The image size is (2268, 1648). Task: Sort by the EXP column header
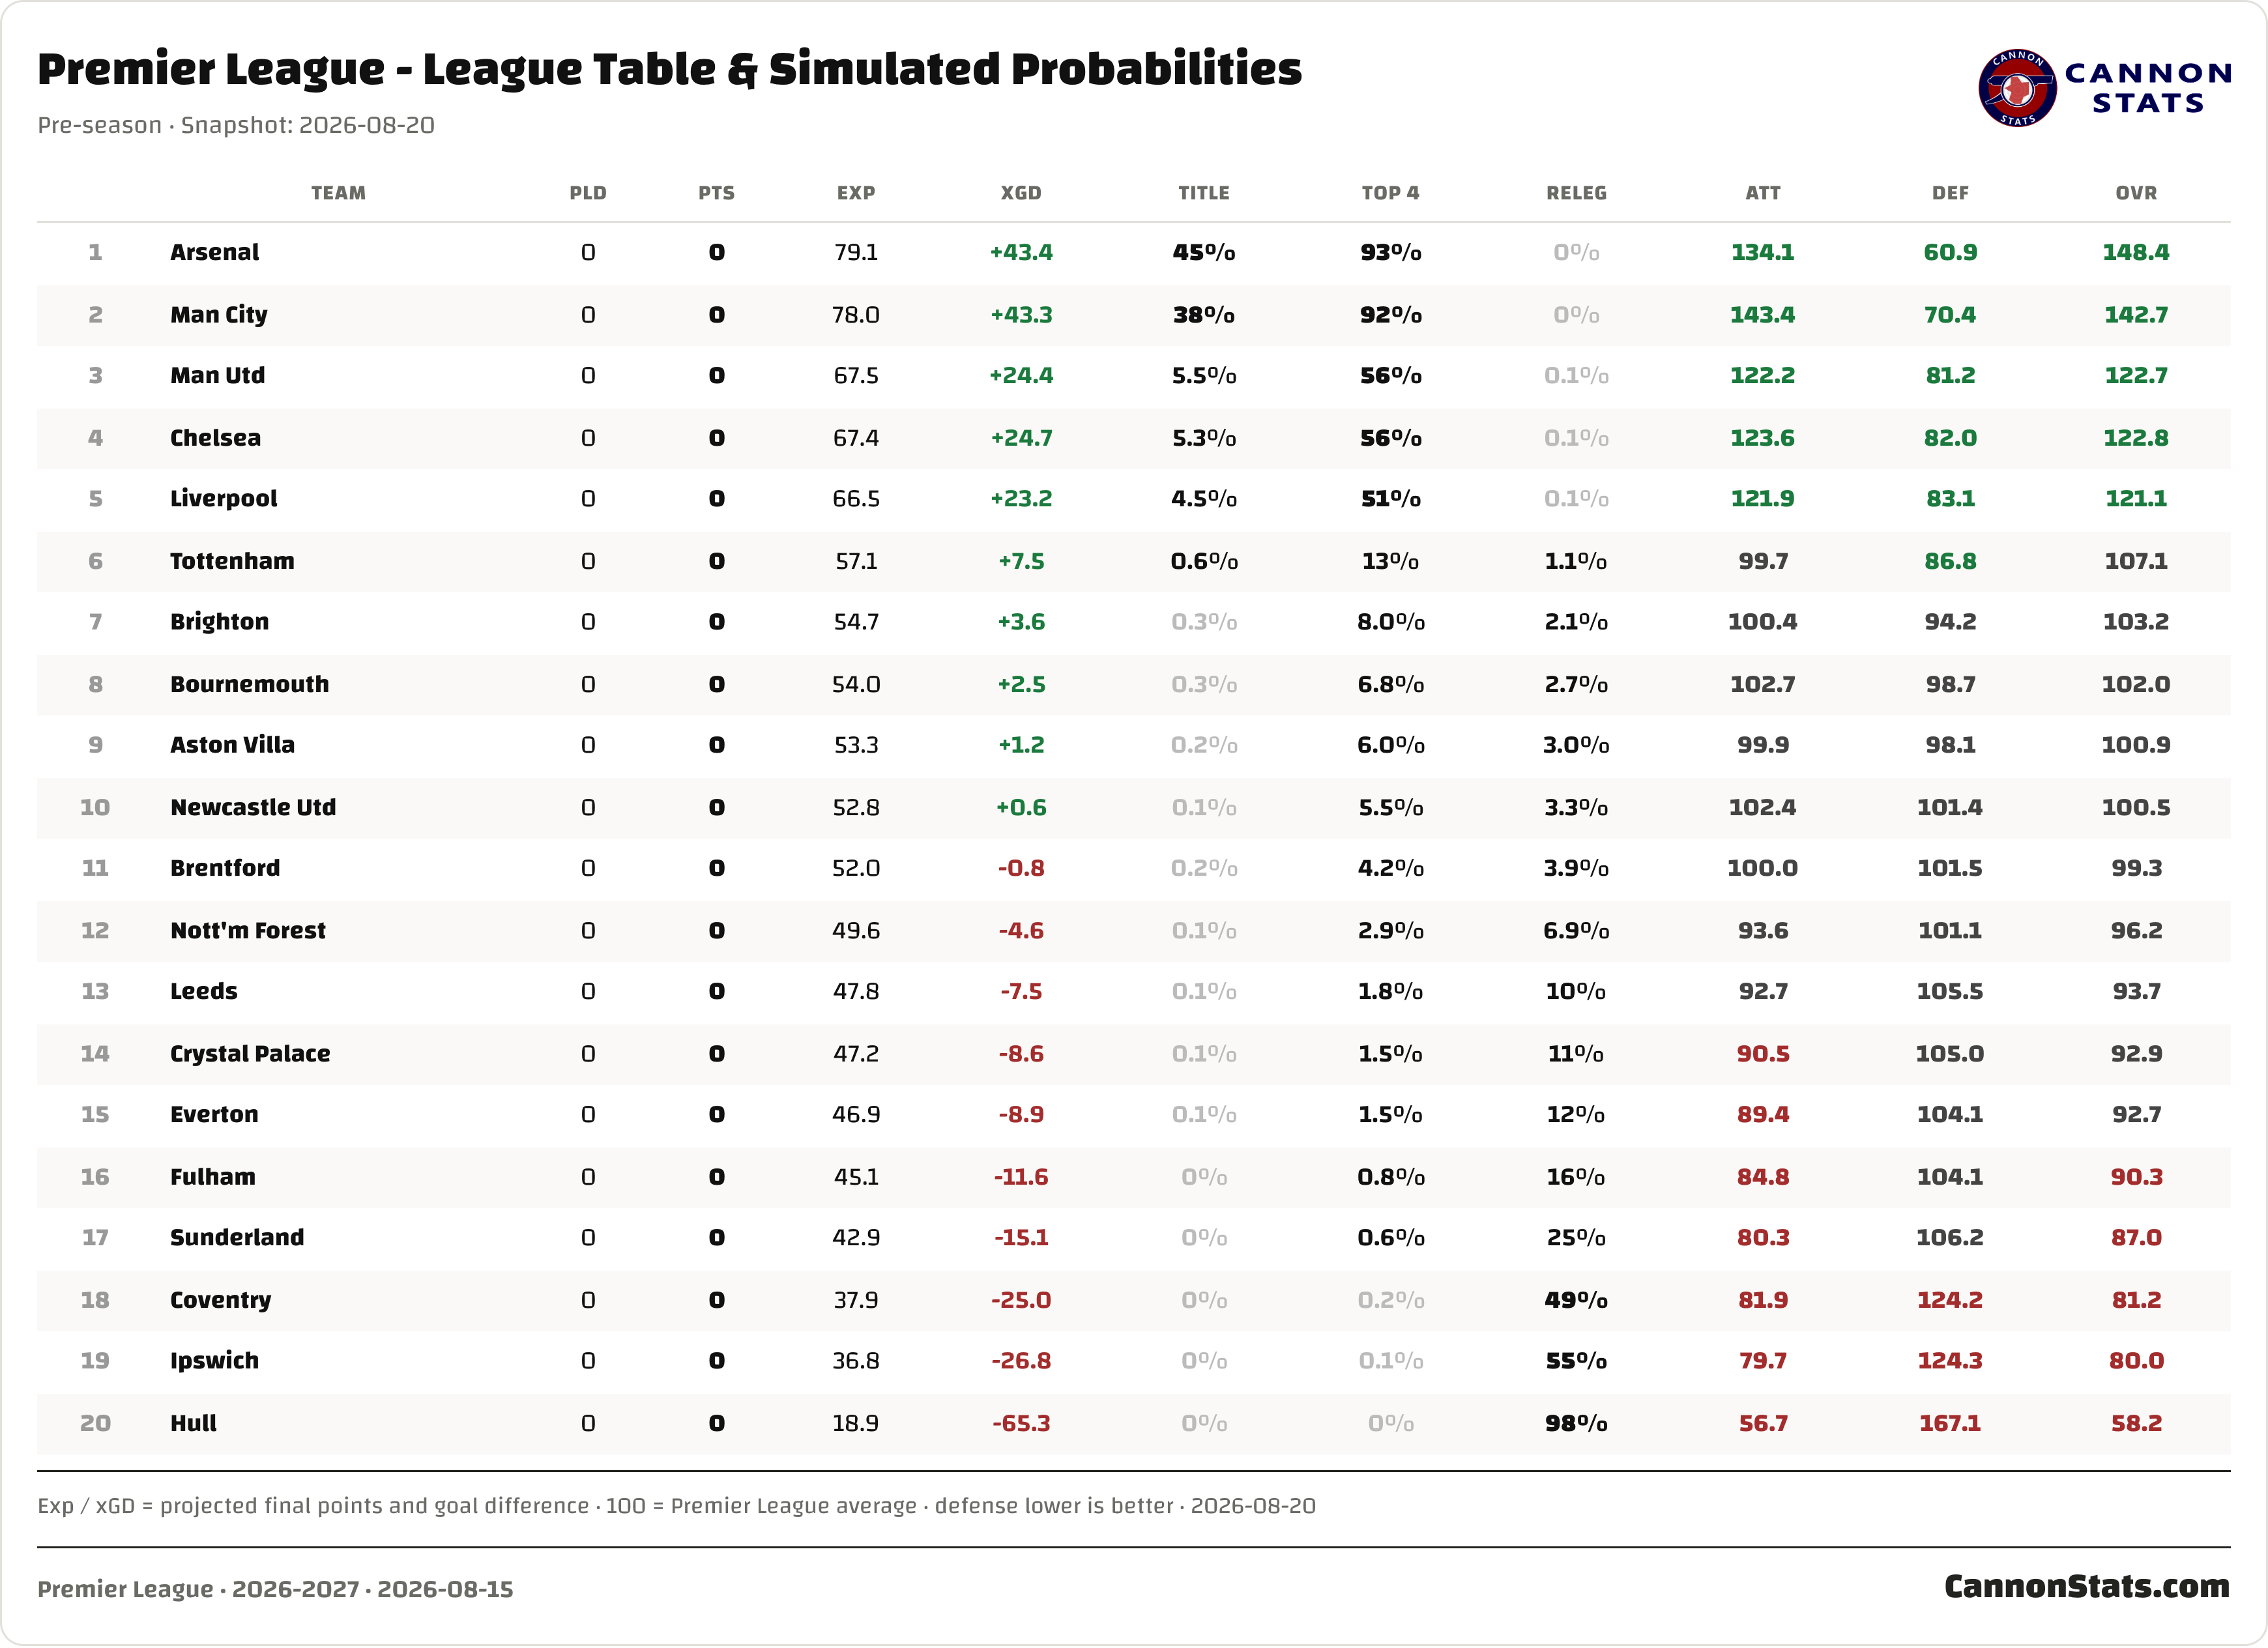coord(856,193)
